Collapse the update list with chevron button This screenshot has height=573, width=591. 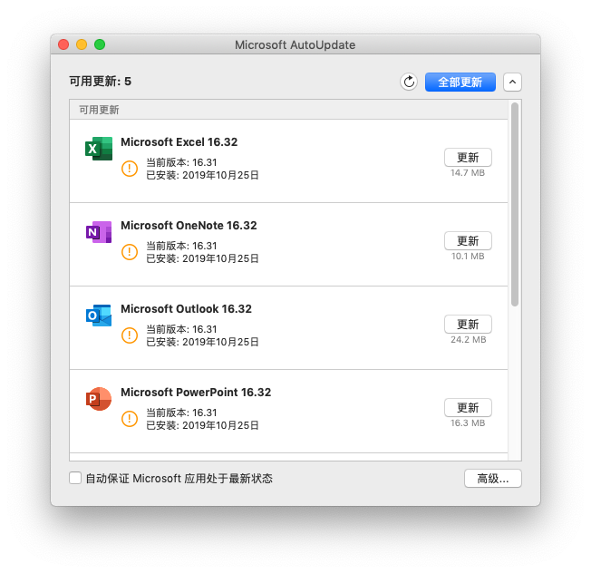tap(512, 82)
